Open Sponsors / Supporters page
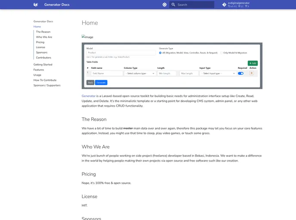Image resolution: width=296 pixels, height=220 pixels. tap(47, 85)
